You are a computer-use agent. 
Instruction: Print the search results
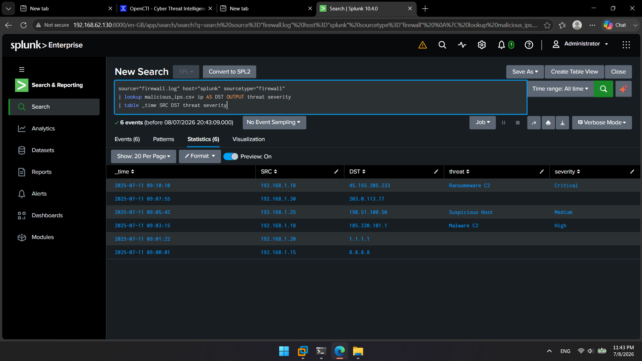(548, 123)
